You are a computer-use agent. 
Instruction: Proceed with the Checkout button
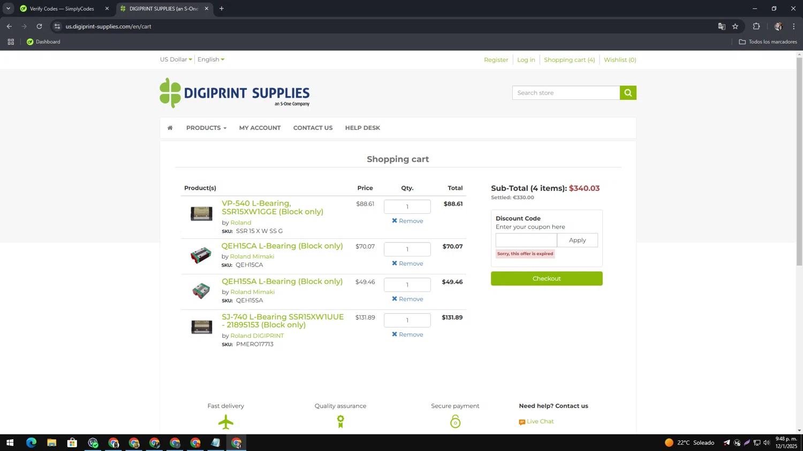[547, 278]
